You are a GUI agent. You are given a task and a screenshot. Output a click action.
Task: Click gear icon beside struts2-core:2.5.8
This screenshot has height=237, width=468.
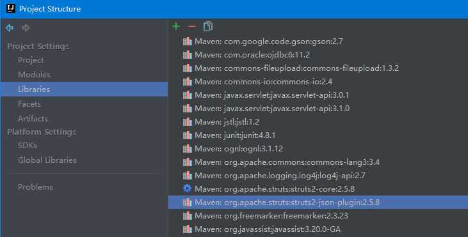[x=187, y=188]
